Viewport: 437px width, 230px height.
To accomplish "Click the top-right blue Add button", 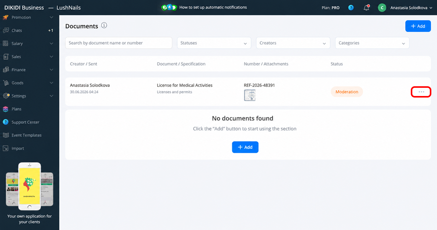I will point(418,26).
